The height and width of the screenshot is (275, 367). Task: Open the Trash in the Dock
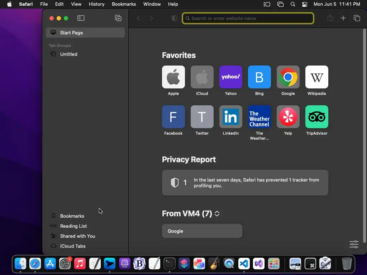pos(347,264)
